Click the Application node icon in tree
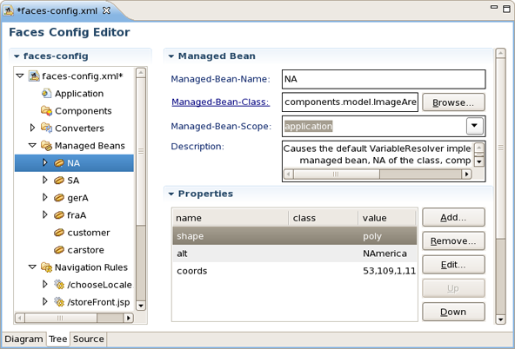Image resolution: width=515 pixels, height=349 pixels. point(46,94)
